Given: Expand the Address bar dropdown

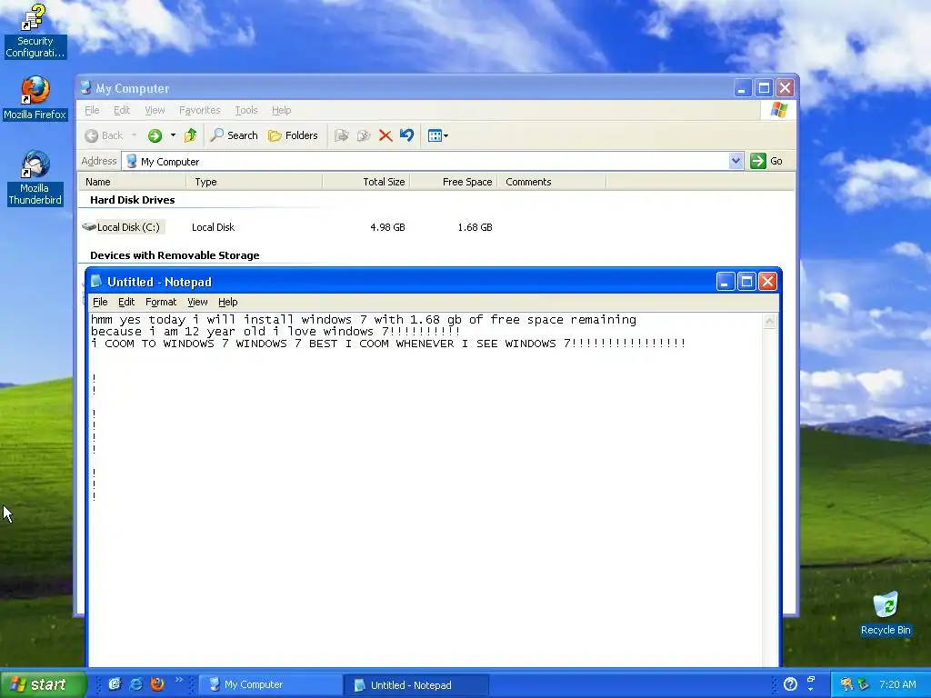Looking at the screenshot, I should [736, 161].
